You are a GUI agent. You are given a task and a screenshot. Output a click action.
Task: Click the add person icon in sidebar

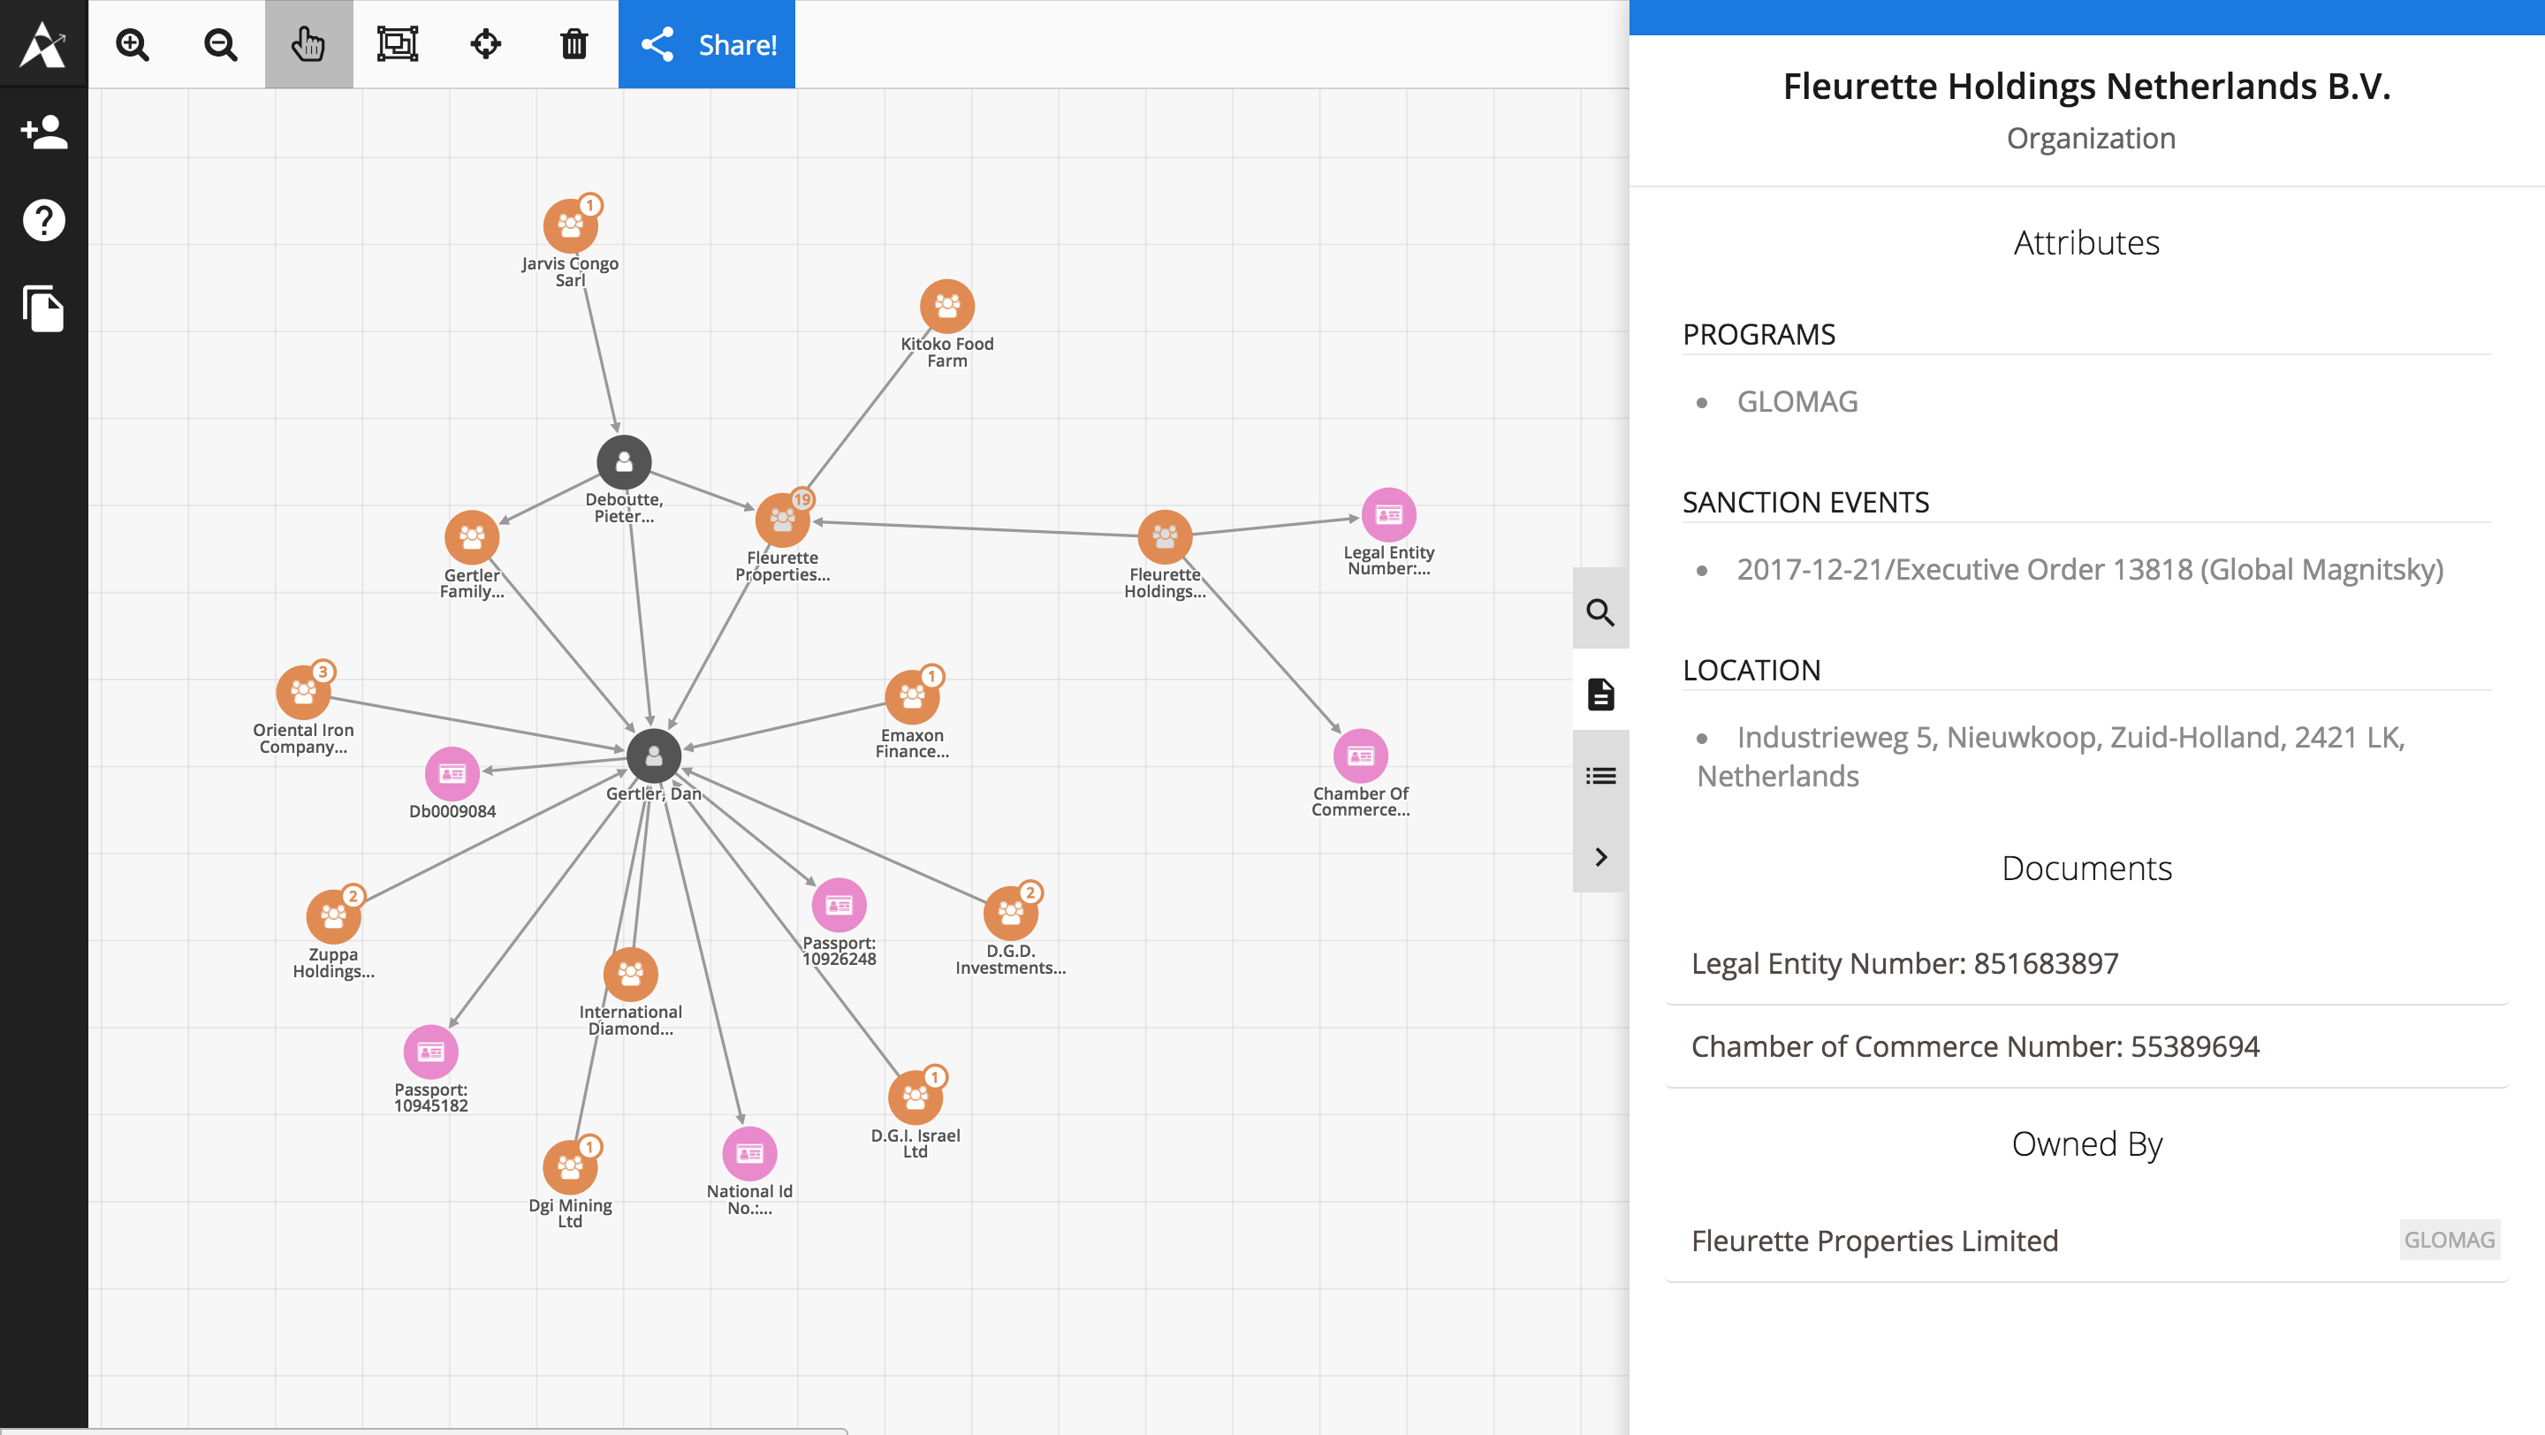43,132
